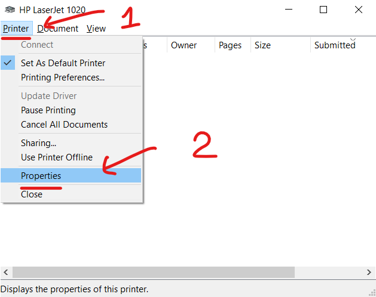Click the Submitted column sort arrow
Image resolution: width=376 pixels, height=297 pixels.
point(353,39)
